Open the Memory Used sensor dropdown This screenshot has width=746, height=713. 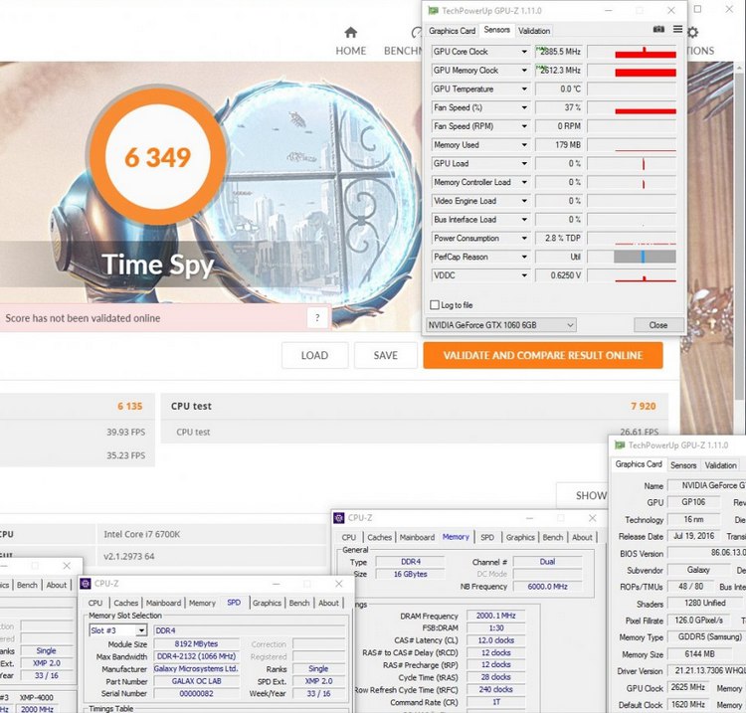click(524, 144)
